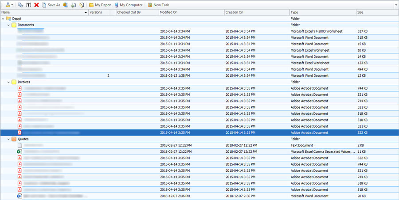The height and width of the screenshot is (200, 399).
Task: Click the red X delete icon
Action: 36,5
